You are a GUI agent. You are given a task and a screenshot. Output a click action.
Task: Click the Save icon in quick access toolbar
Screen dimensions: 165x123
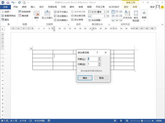[8, 2]
